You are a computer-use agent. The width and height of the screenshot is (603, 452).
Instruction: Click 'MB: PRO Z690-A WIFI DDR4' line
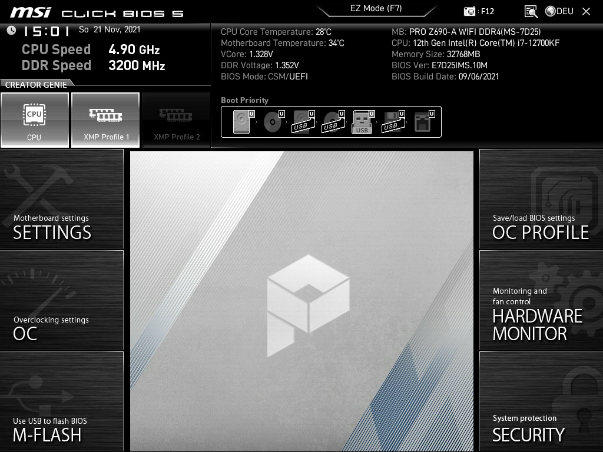click(466, 32)
